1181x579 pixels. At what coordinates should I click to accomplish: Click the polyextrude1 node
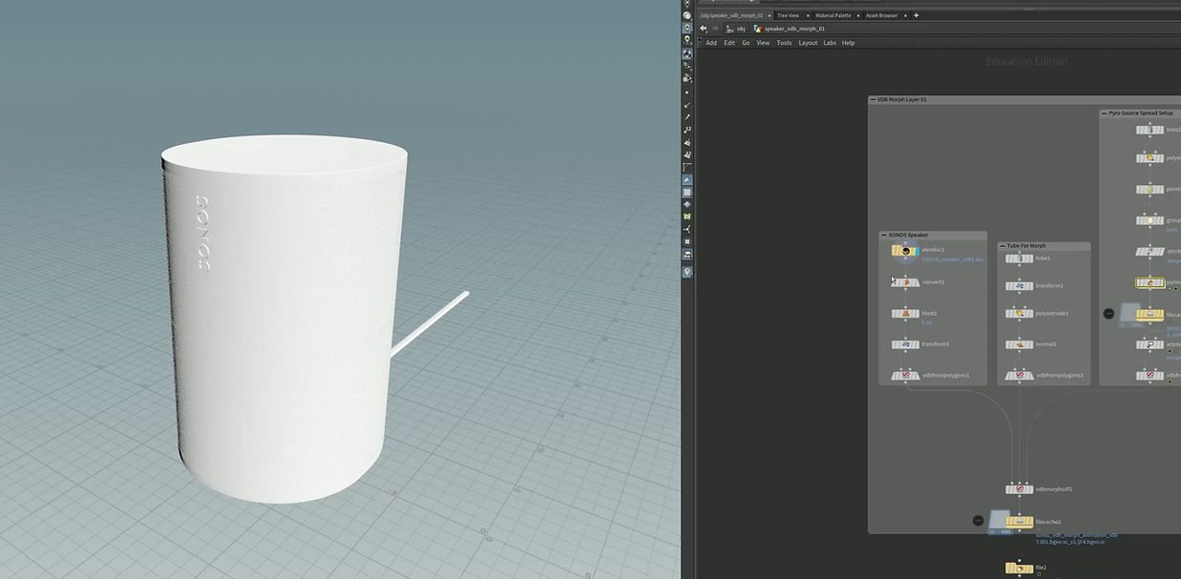tap(1019, 313)
